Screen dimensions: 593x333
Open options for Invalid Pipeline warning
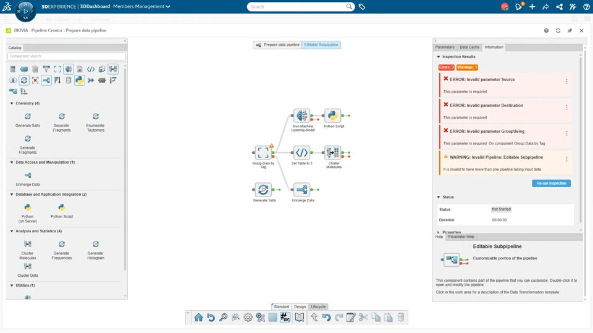tap(566, 159)
